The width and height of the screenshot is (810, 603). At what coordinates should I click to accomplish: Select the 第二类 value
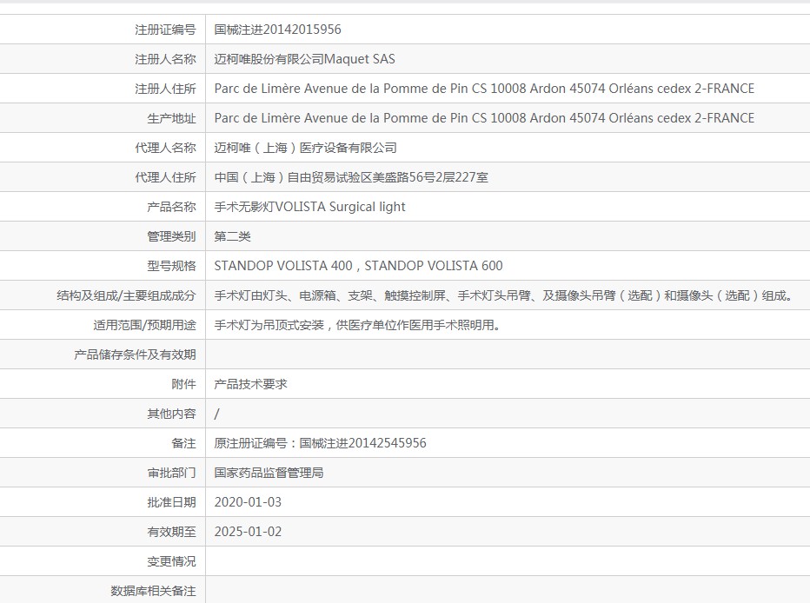click(232, 236)
